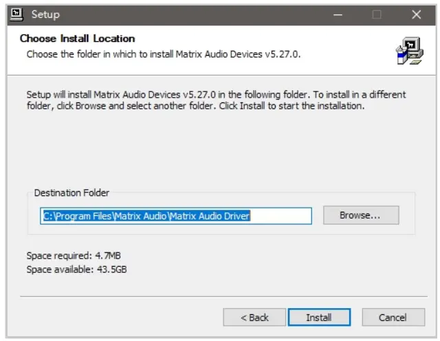The height and width of the screenshot is (341, 440).
Task: Close the Setup dialog with the X
Action: (416, 14)
